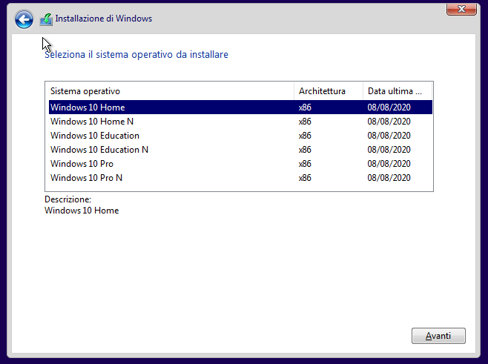Click the 08/08/2020 date for Windows 10 Home

pyautogui.click(x=389, y=107)
